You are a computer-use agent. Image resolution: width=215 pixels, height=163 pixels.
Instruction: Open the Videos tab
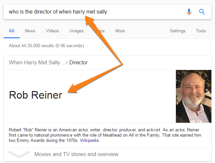(x=52, y=31)
